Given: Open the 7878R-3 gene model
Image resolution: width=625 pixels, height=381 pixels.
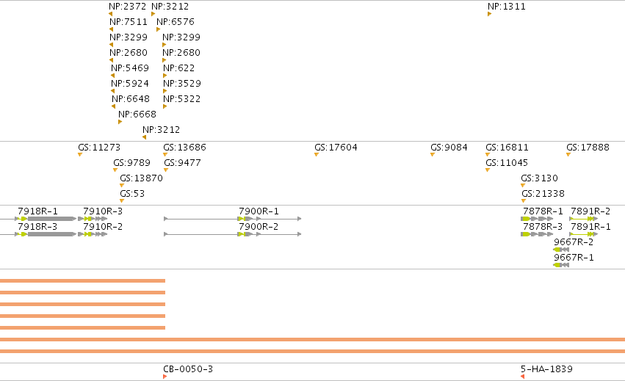Looking at the screenshot, I should tap(537, 234).
